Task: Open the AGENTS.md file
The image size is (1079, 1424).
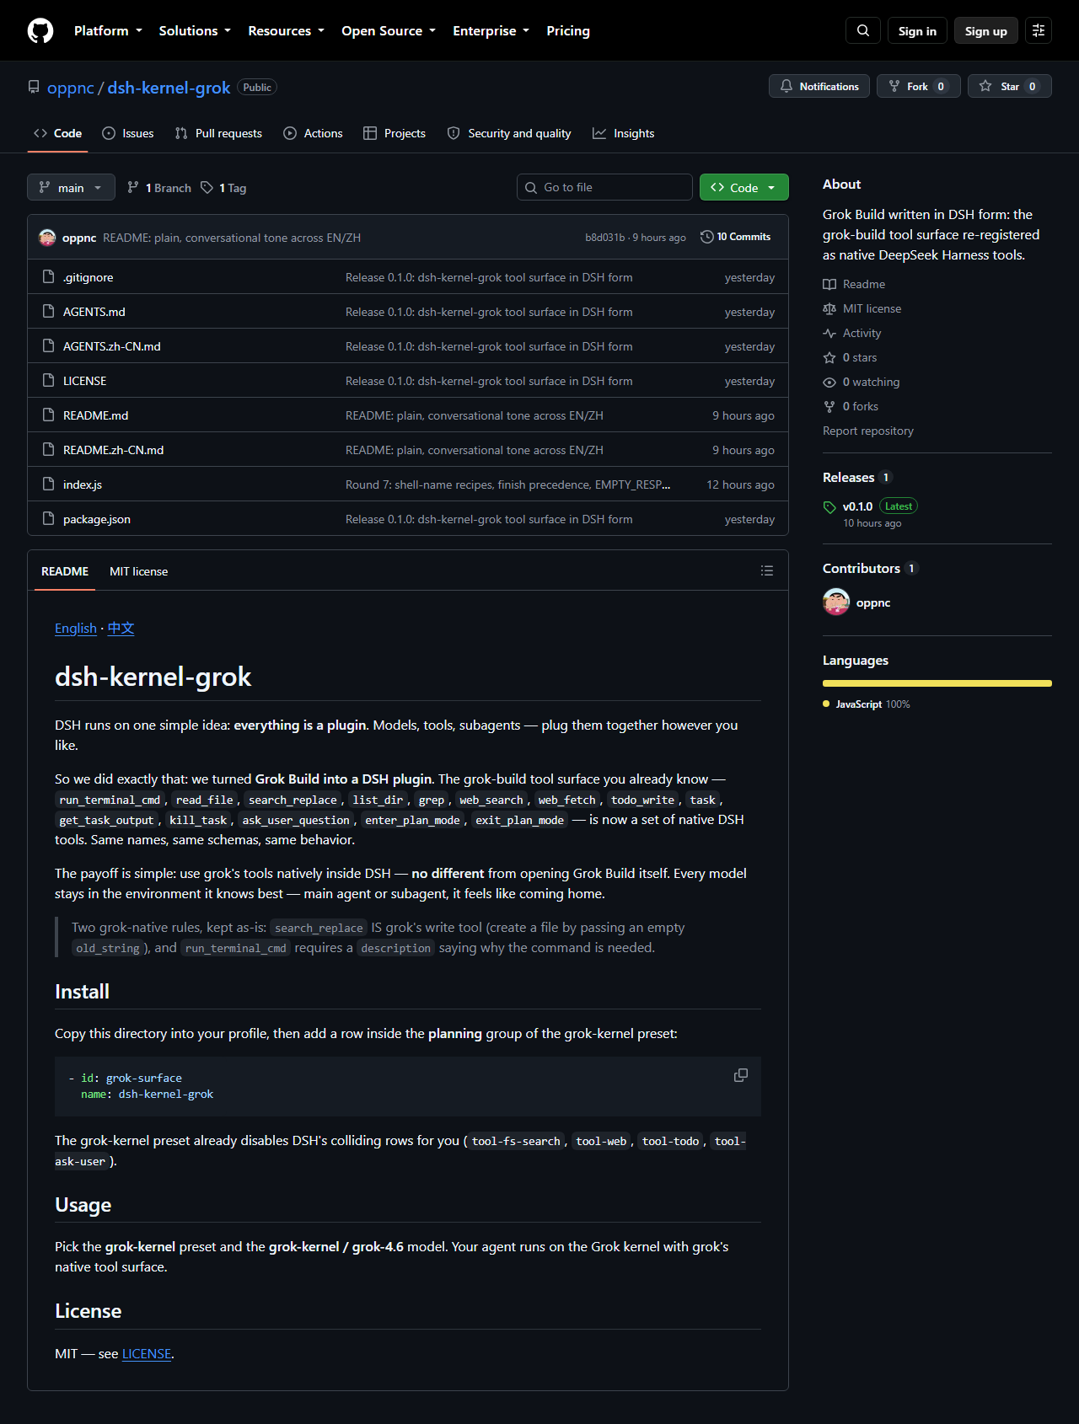Action: point(94,312)
